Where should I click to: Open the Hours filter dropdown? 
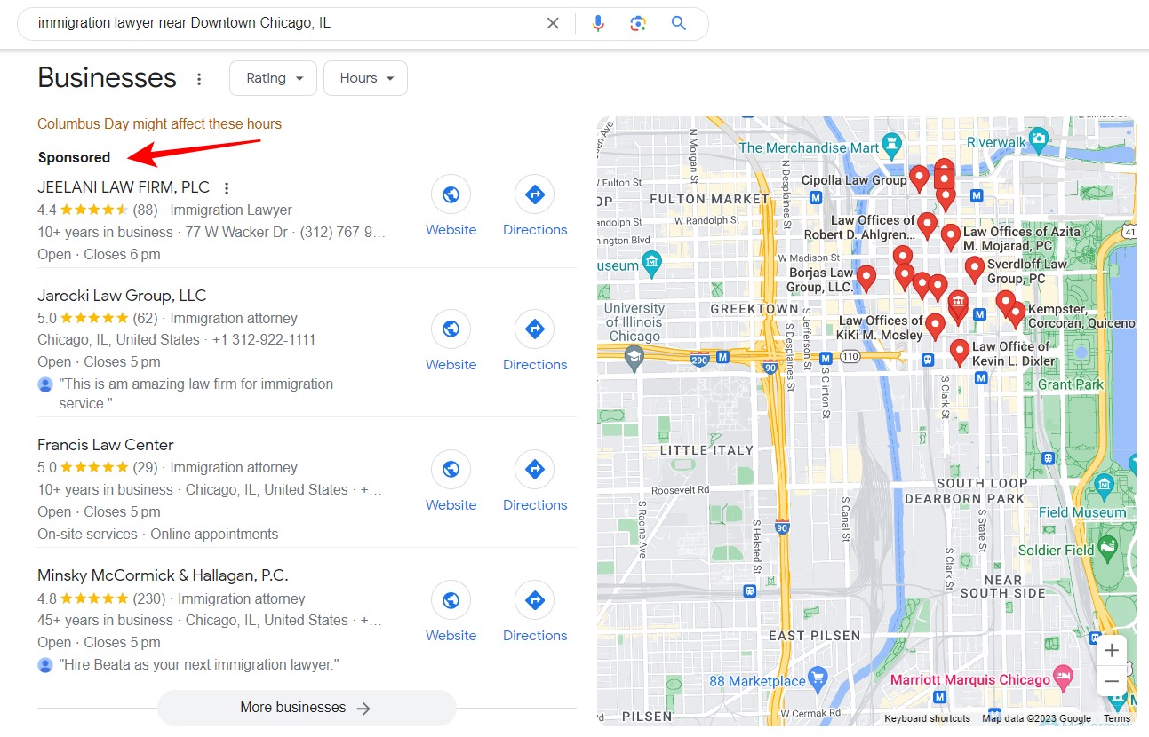tap(365, 77)
